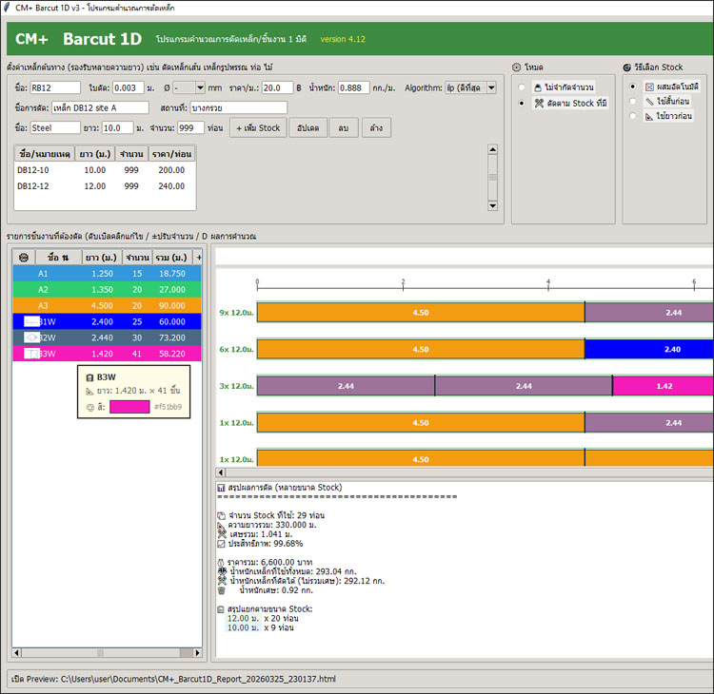
Task: Click the B1W row shape icon
Action: click(x=32, y=321)
